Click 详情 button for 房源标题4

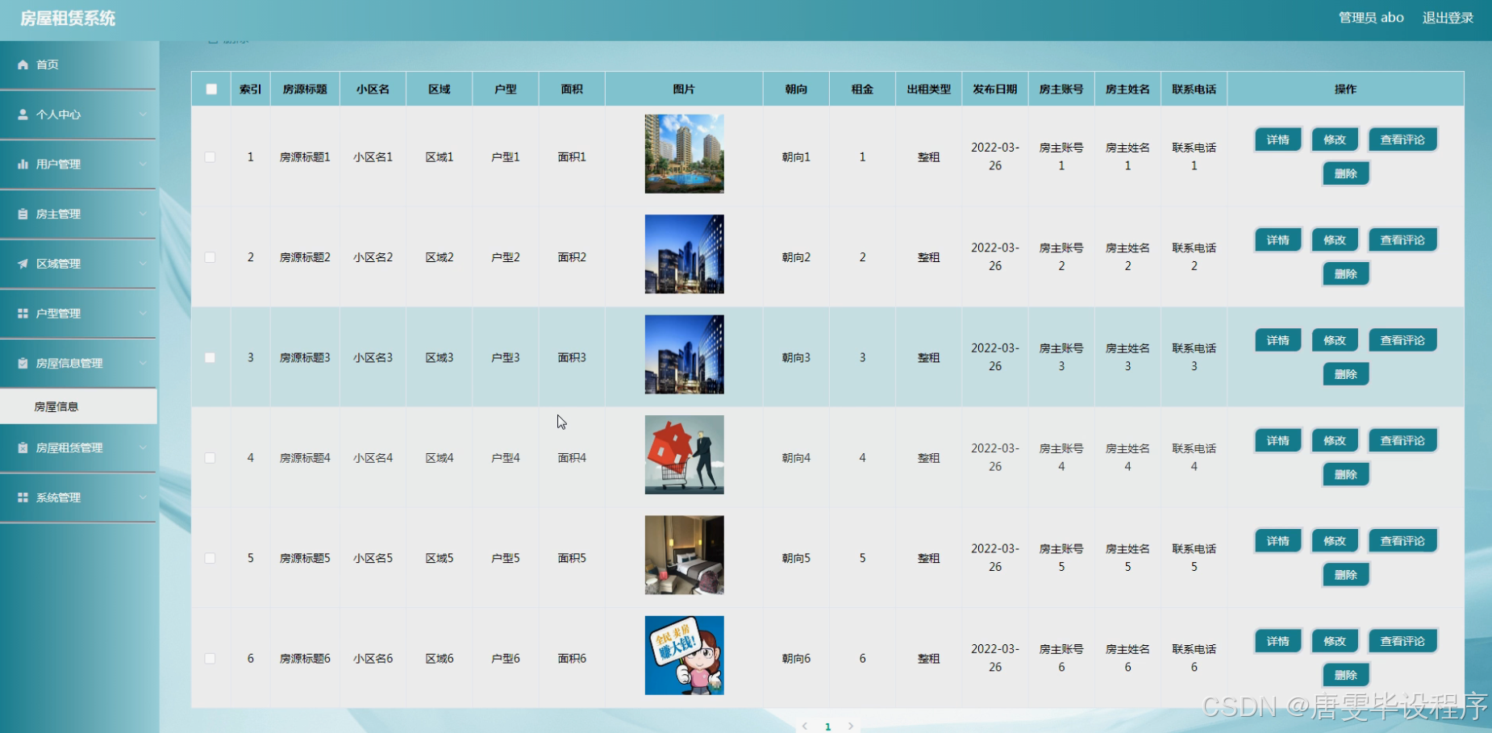[x=1277, y=440]
